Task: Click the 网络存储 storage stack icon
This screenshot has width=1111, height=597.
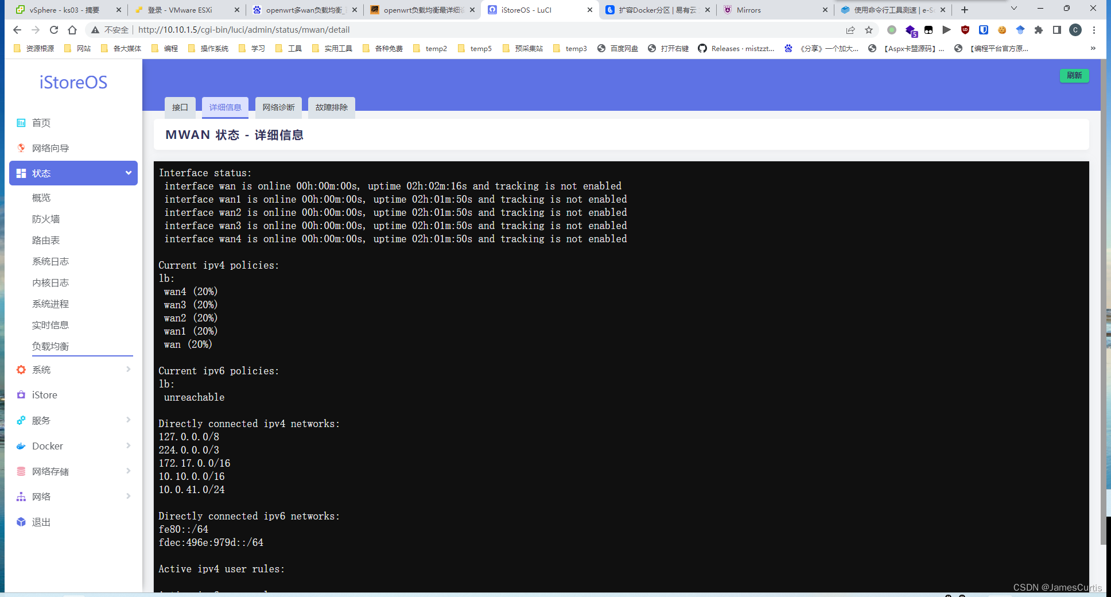Action: pos(21,471)
